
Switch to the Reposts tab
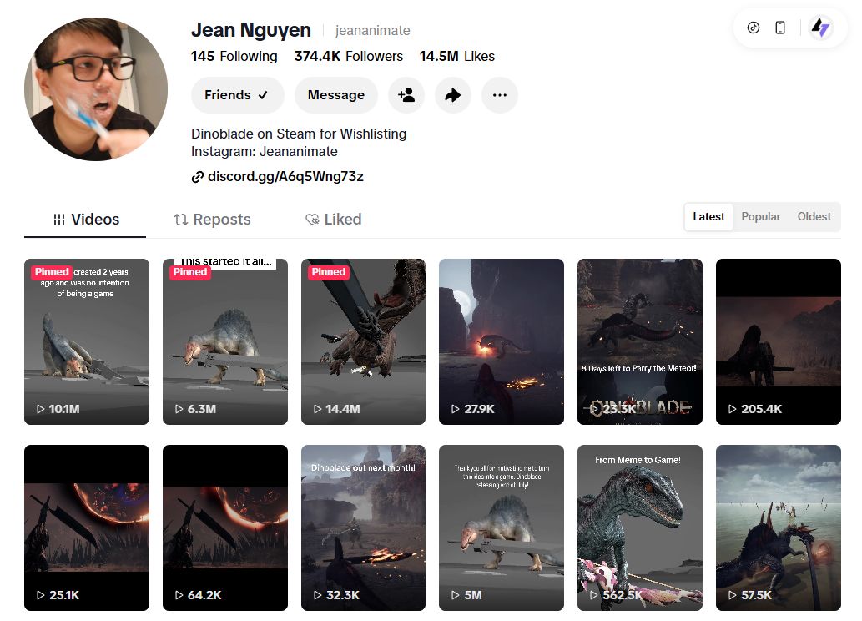click(212, 220)
